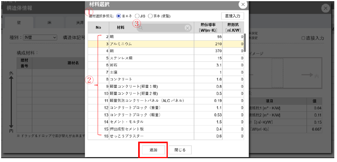Open the 種別 外壁 dropdown
Screen dimensions: 337x162
(x=40, y=38)
